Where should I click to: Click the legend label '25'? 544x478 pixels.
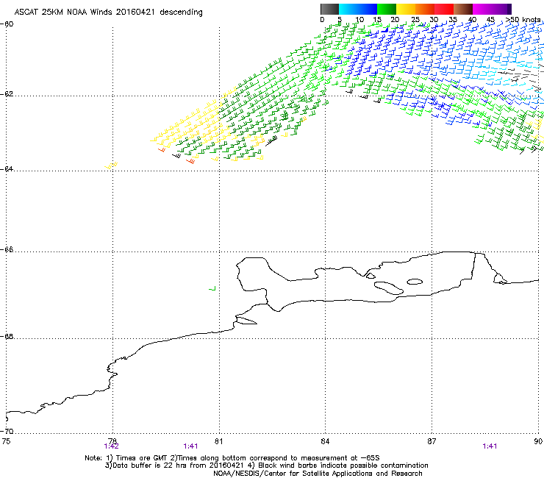pos(415,19)
